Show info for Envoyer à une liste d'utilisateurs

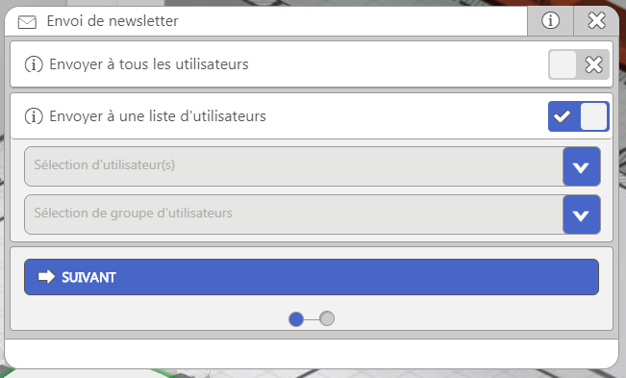[x=34, y=116]
